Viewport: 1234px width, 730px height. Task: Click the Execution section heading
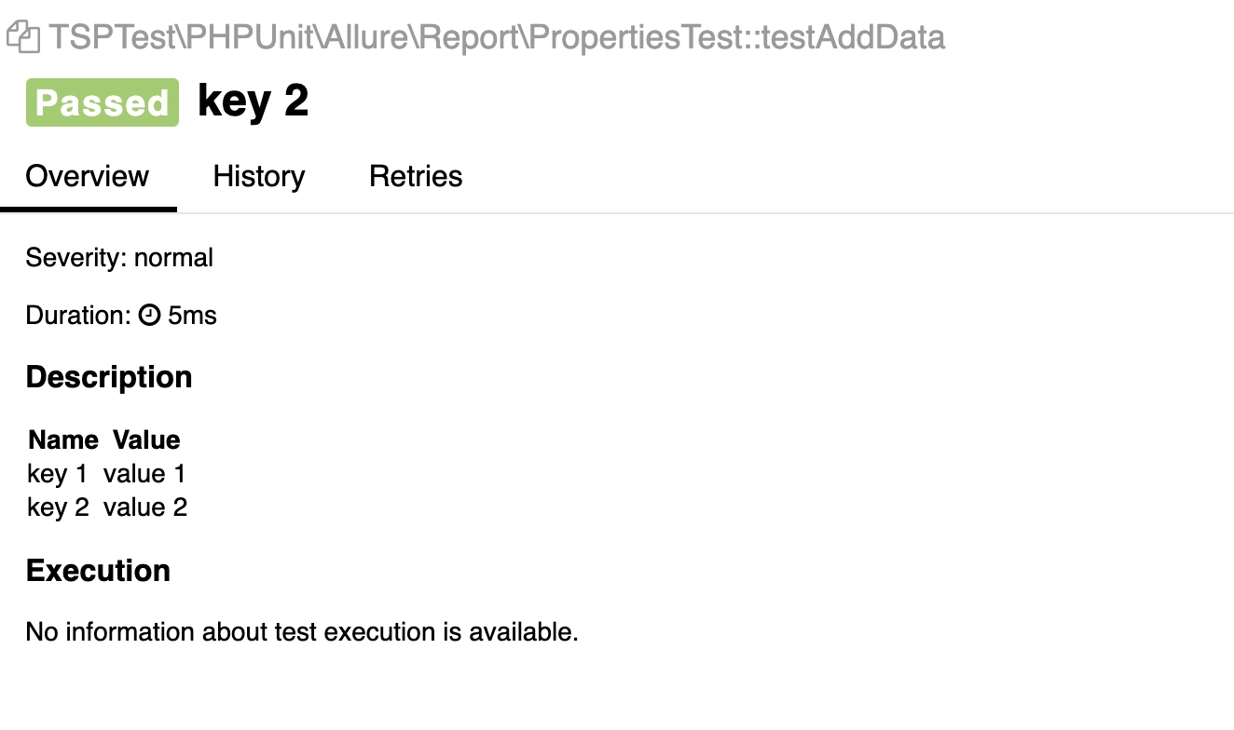pos(98,571)
